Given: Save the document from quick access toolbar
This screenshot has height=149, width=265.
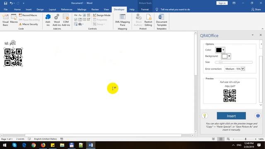Looking at the screenshot, I should [x=5, y=3].
